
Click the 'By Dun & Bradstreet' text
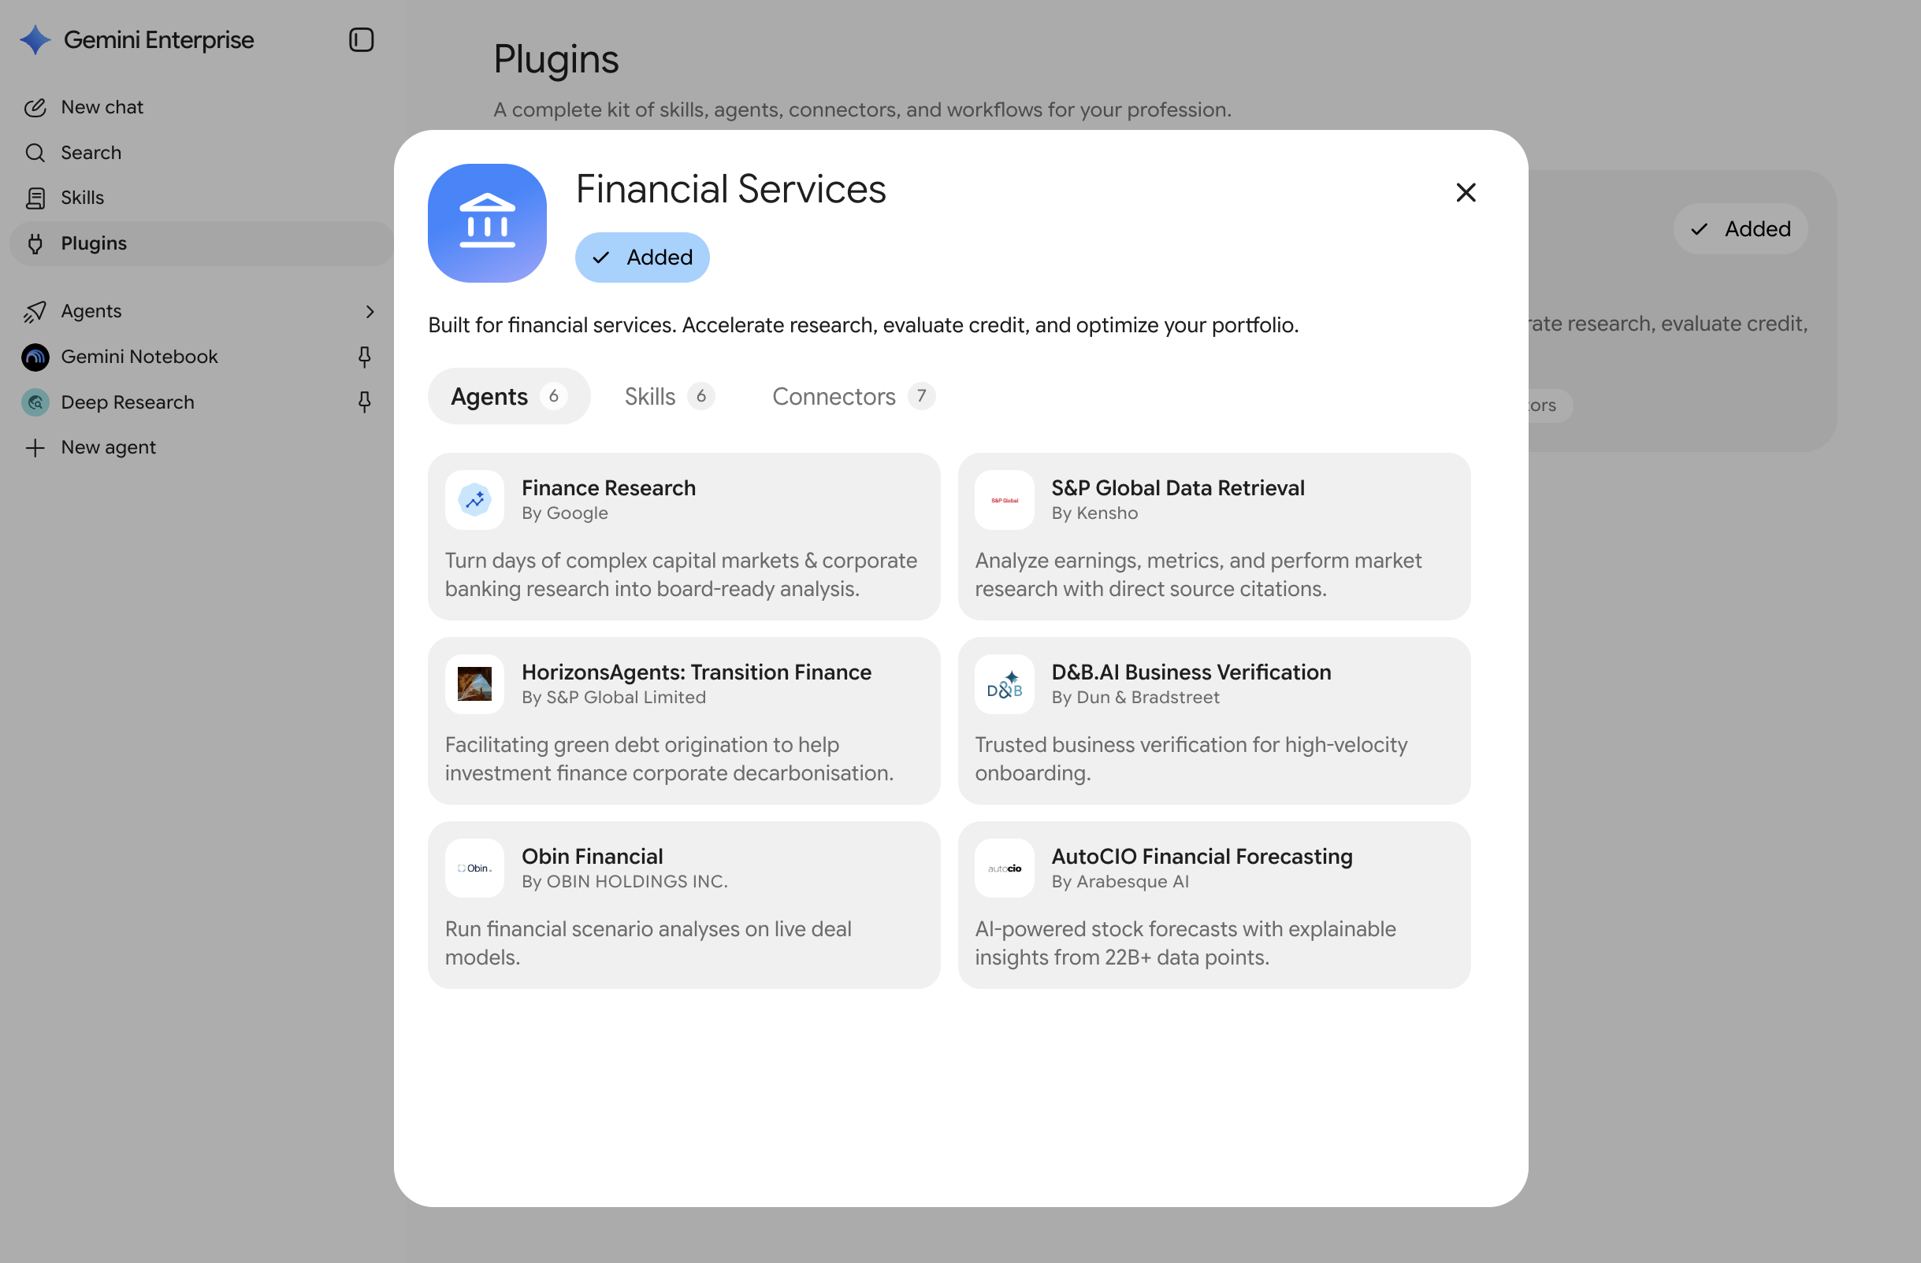point(1135,697)
